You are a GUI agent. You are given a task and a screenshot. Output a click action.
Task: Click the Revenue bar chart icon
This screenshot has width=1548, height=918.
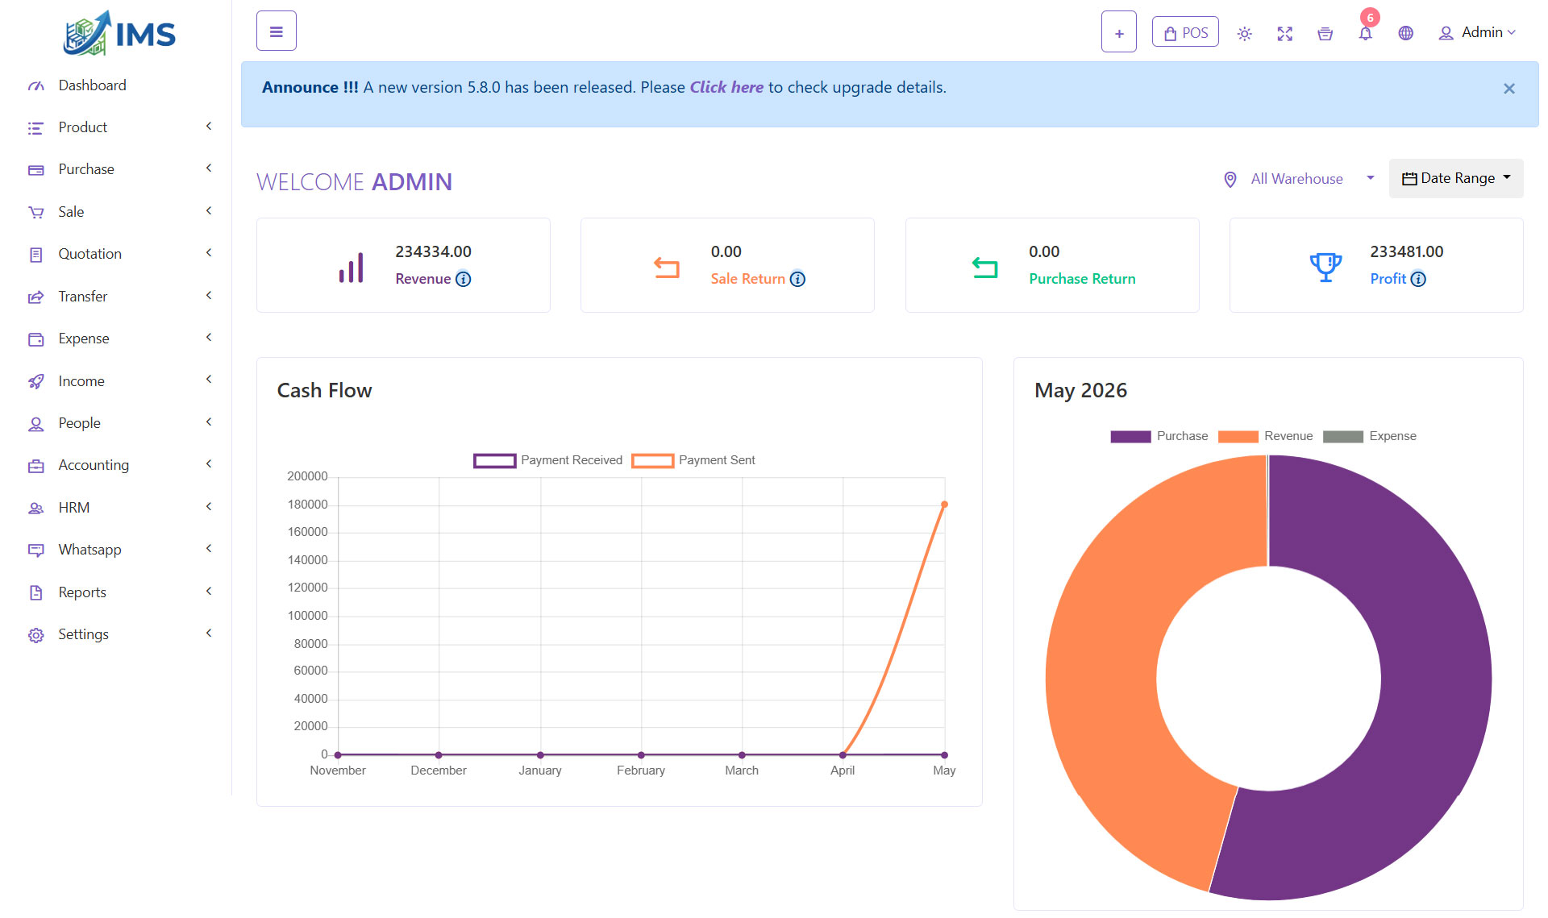352,267
